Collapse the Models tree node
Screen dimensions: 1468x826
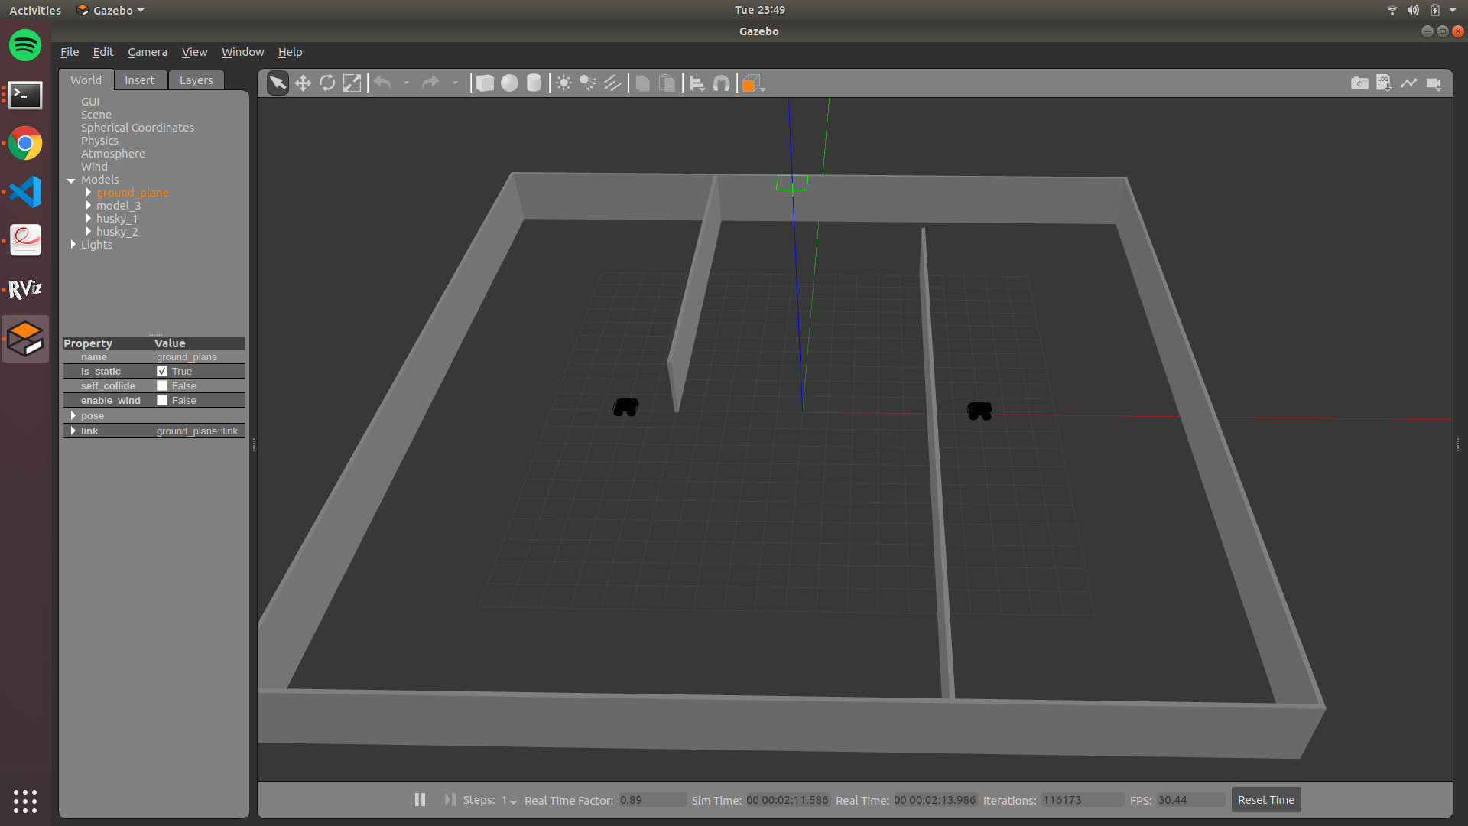click(x=71, y=180)
